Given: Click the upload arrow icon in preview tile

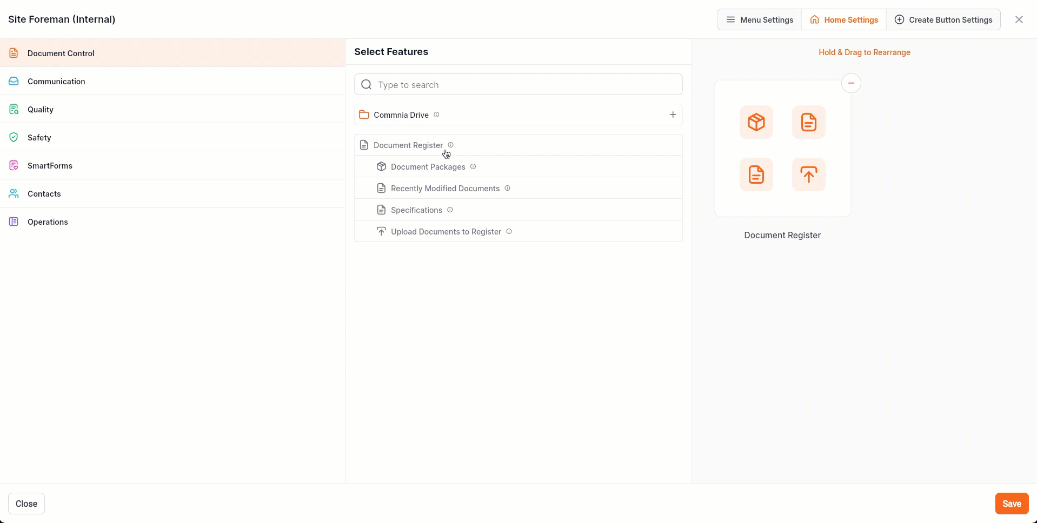Looking at the screenshot, I should 808,175.
